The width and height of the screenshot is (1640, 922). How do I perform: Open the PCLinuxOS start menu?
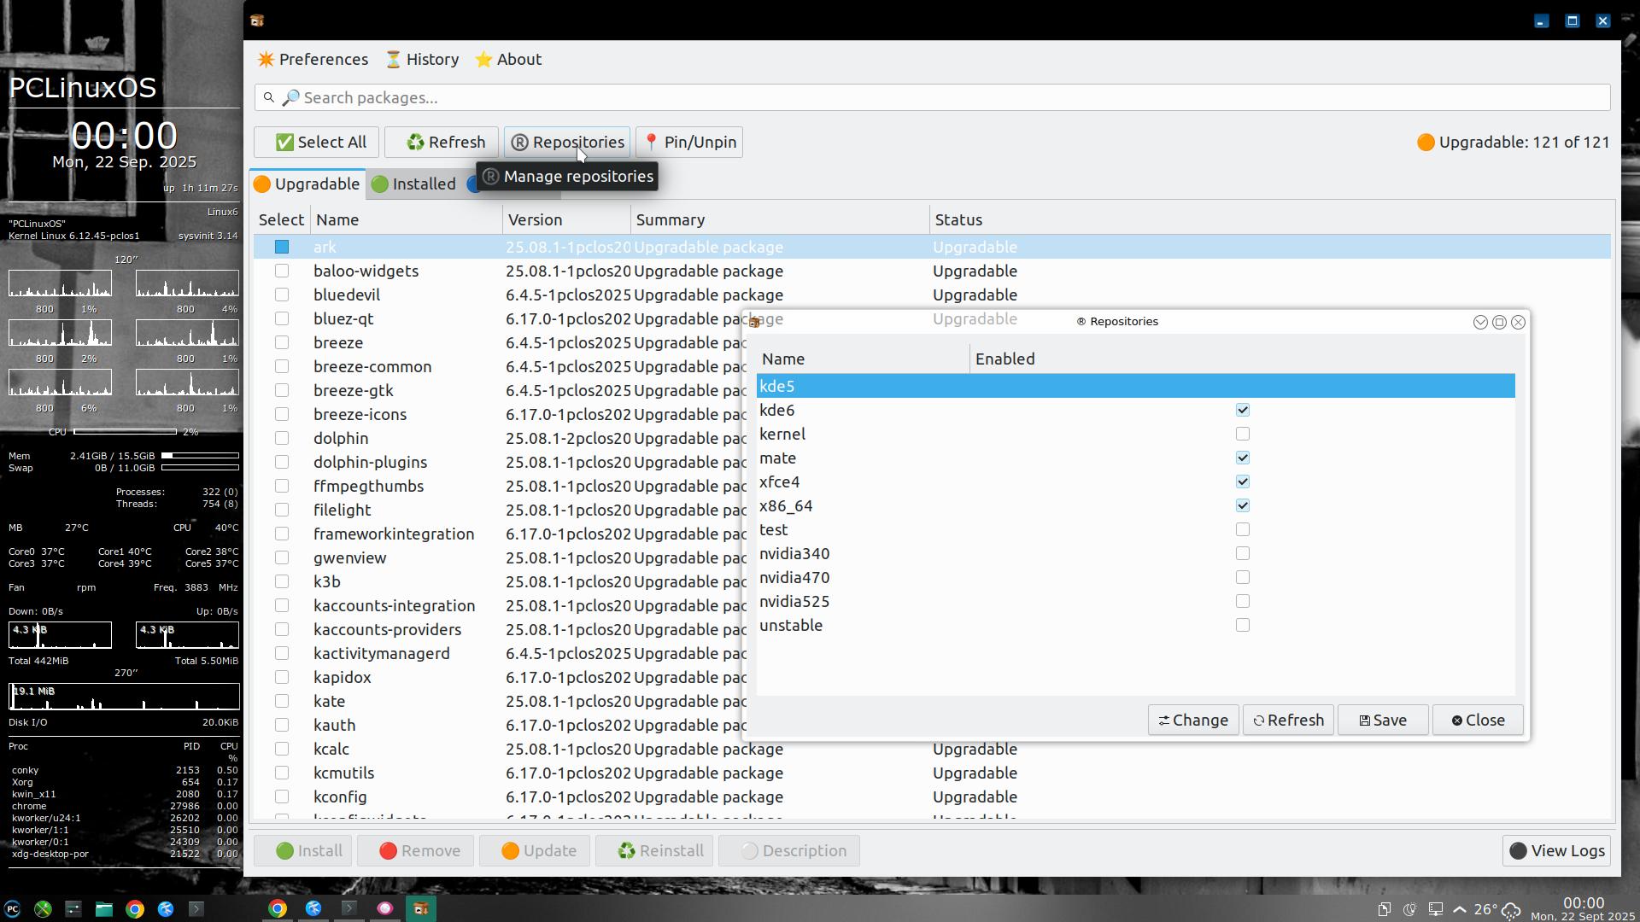12,910
